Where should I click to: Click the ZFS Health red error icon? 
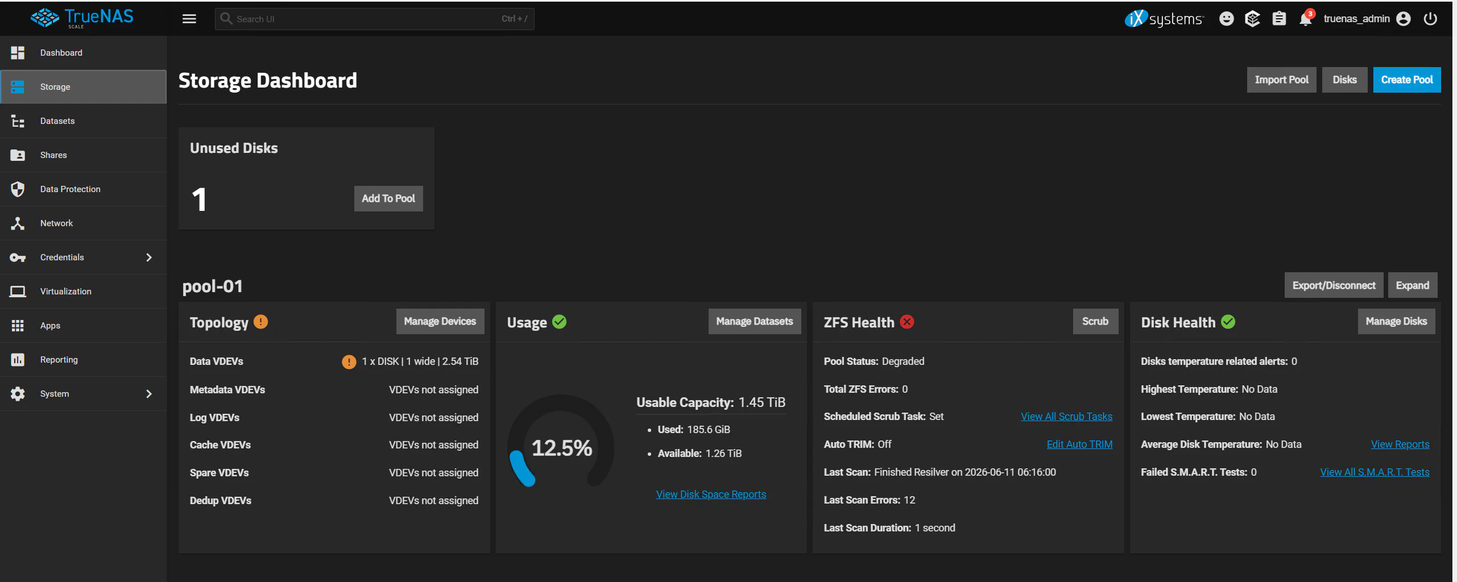click(907, 322)
